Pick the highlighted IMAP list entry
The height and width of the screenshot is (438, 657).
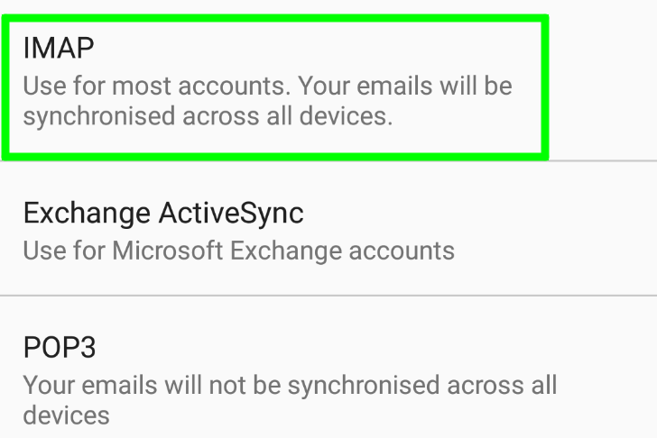point(274,86)
